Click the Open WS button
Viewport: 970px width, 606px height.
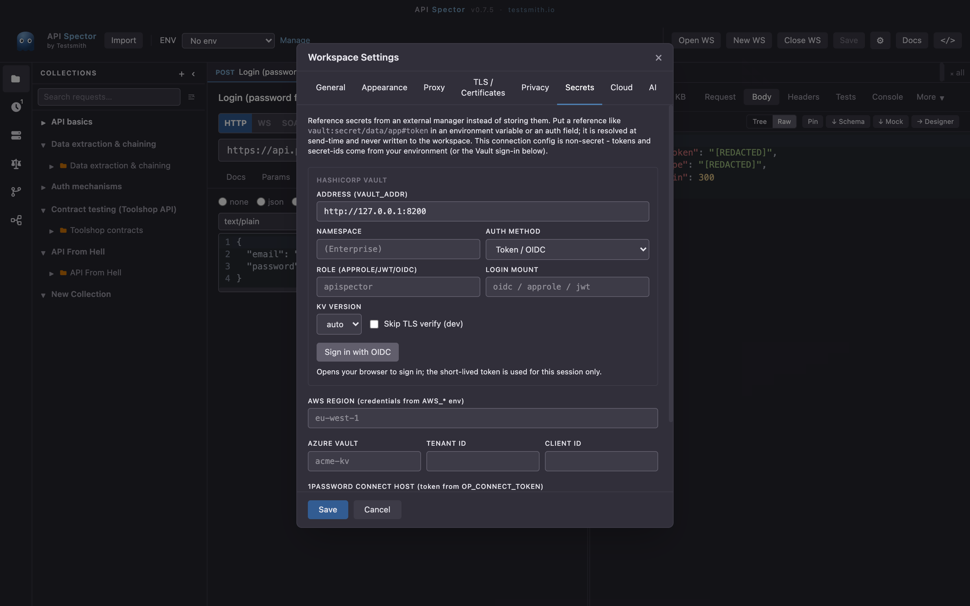pos(696,40)
